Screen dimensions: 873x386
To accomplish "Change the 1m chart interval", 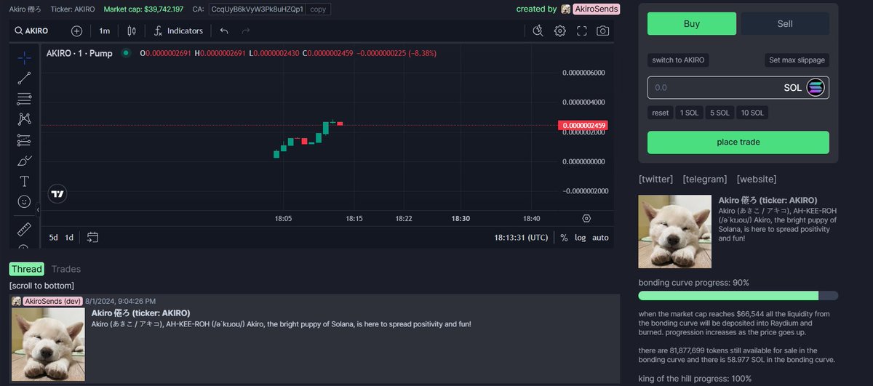I will pos(105,31).
